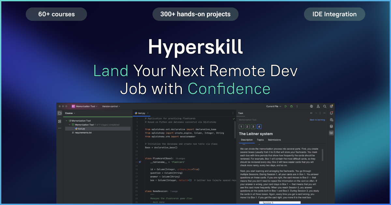Open the Memorization Tool project dropdown
The width and height of the screenshot is (391, 205).
tap(87, 106)
